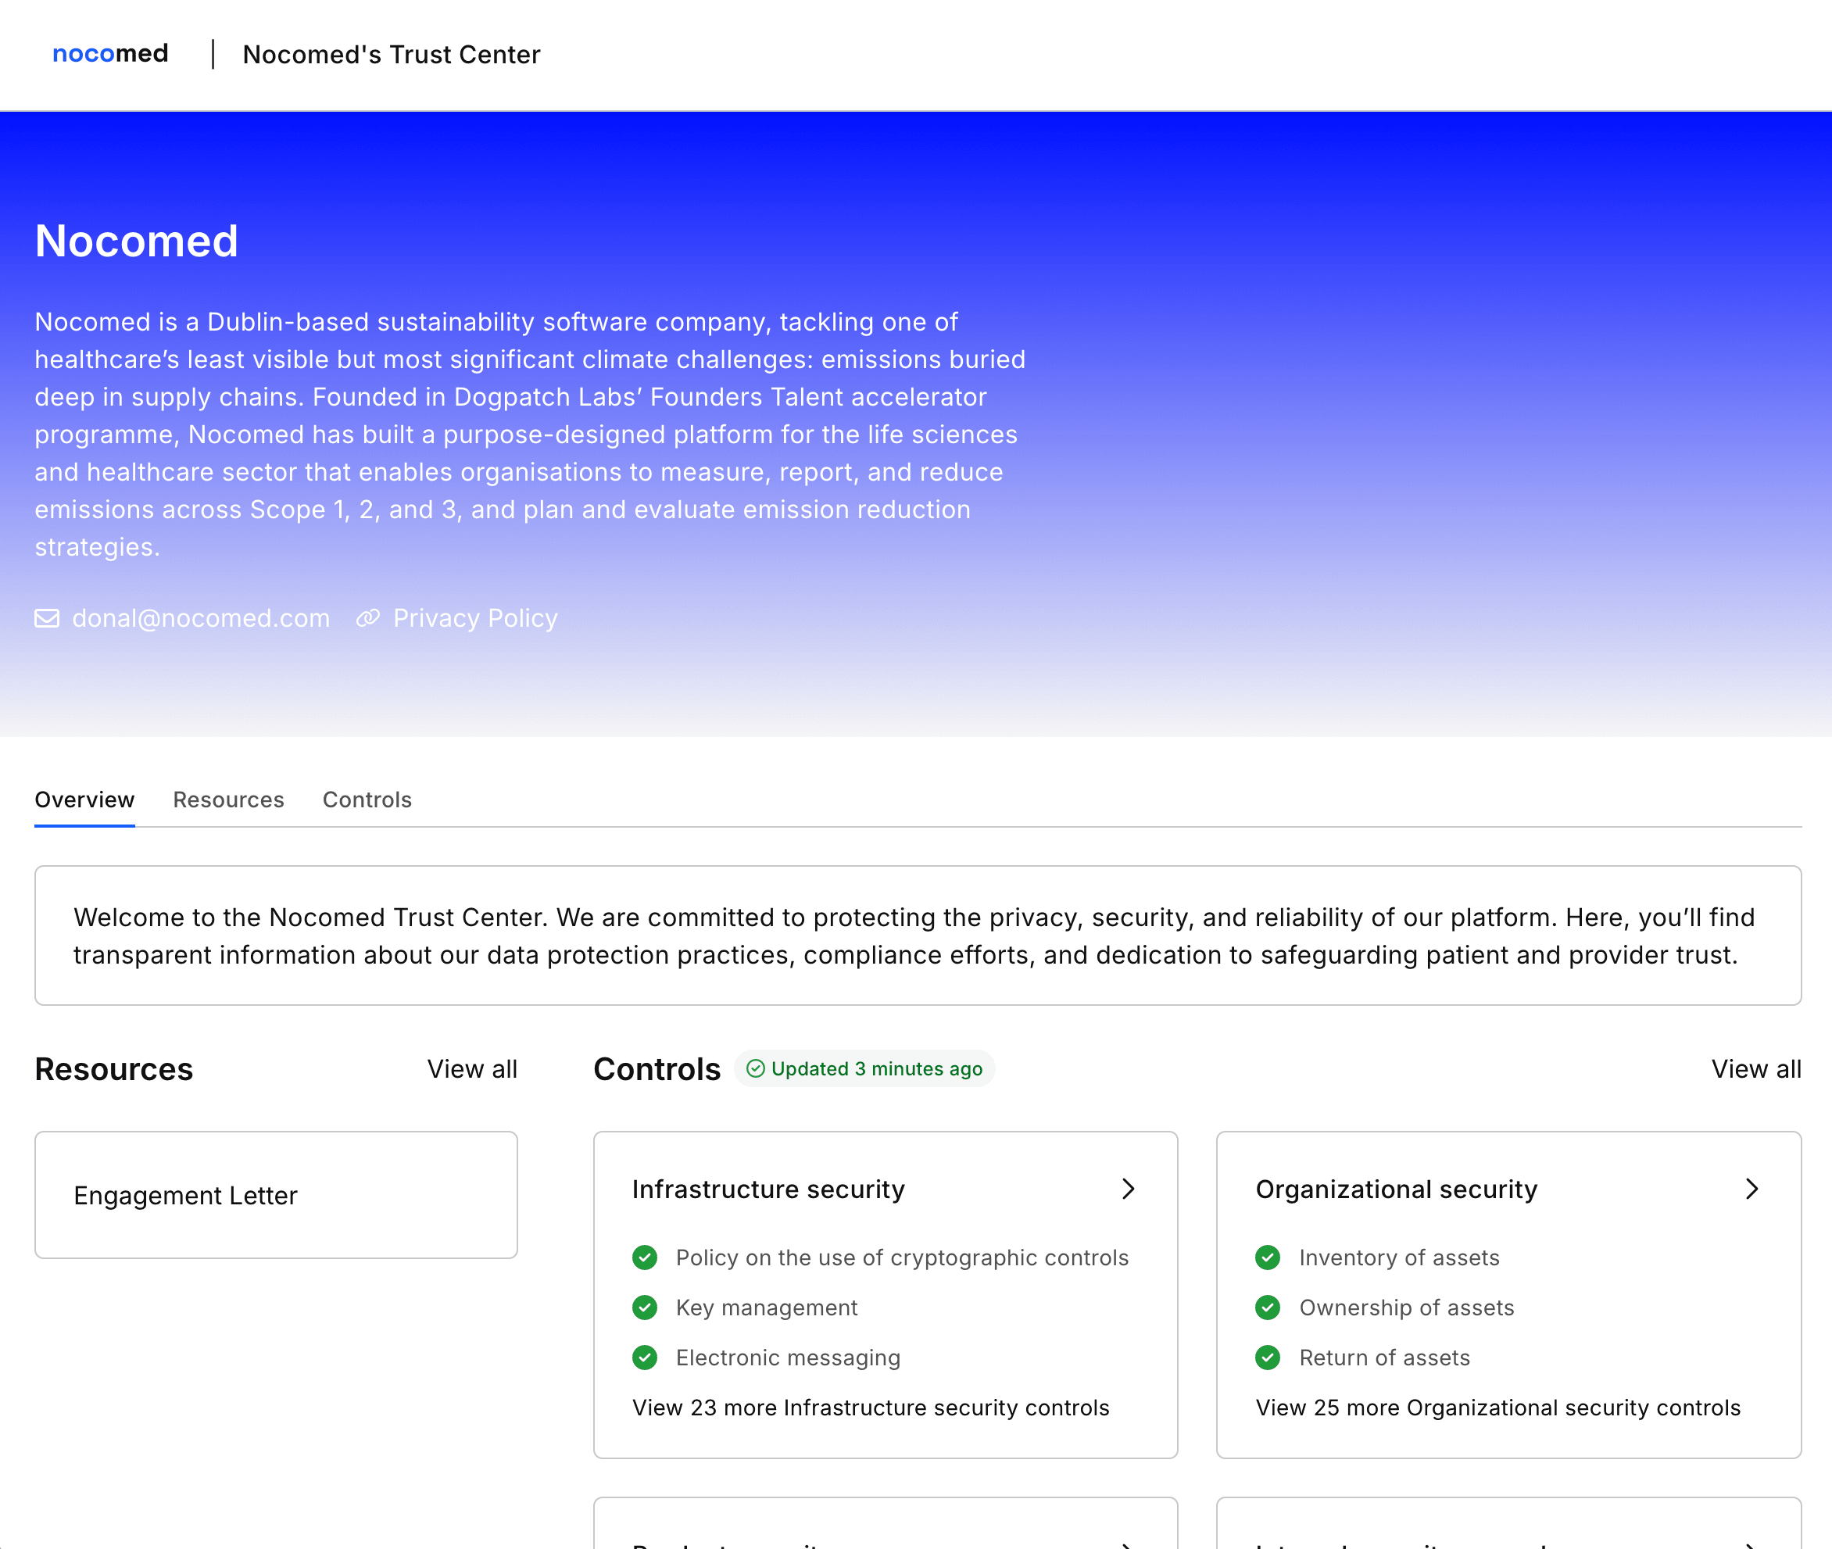
Task: Click green check next to Inventory of assets
Action: pos(1267,1257)
